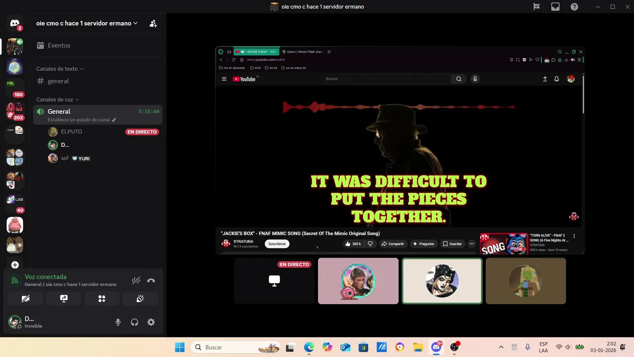Viewport: 634px width, 357px height.
Task: Toggle screen sharing button
Action: point(63,298)
